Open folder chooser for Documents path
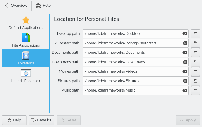The width and height of the screenshot is (202, 127). (x=196, y=53)
